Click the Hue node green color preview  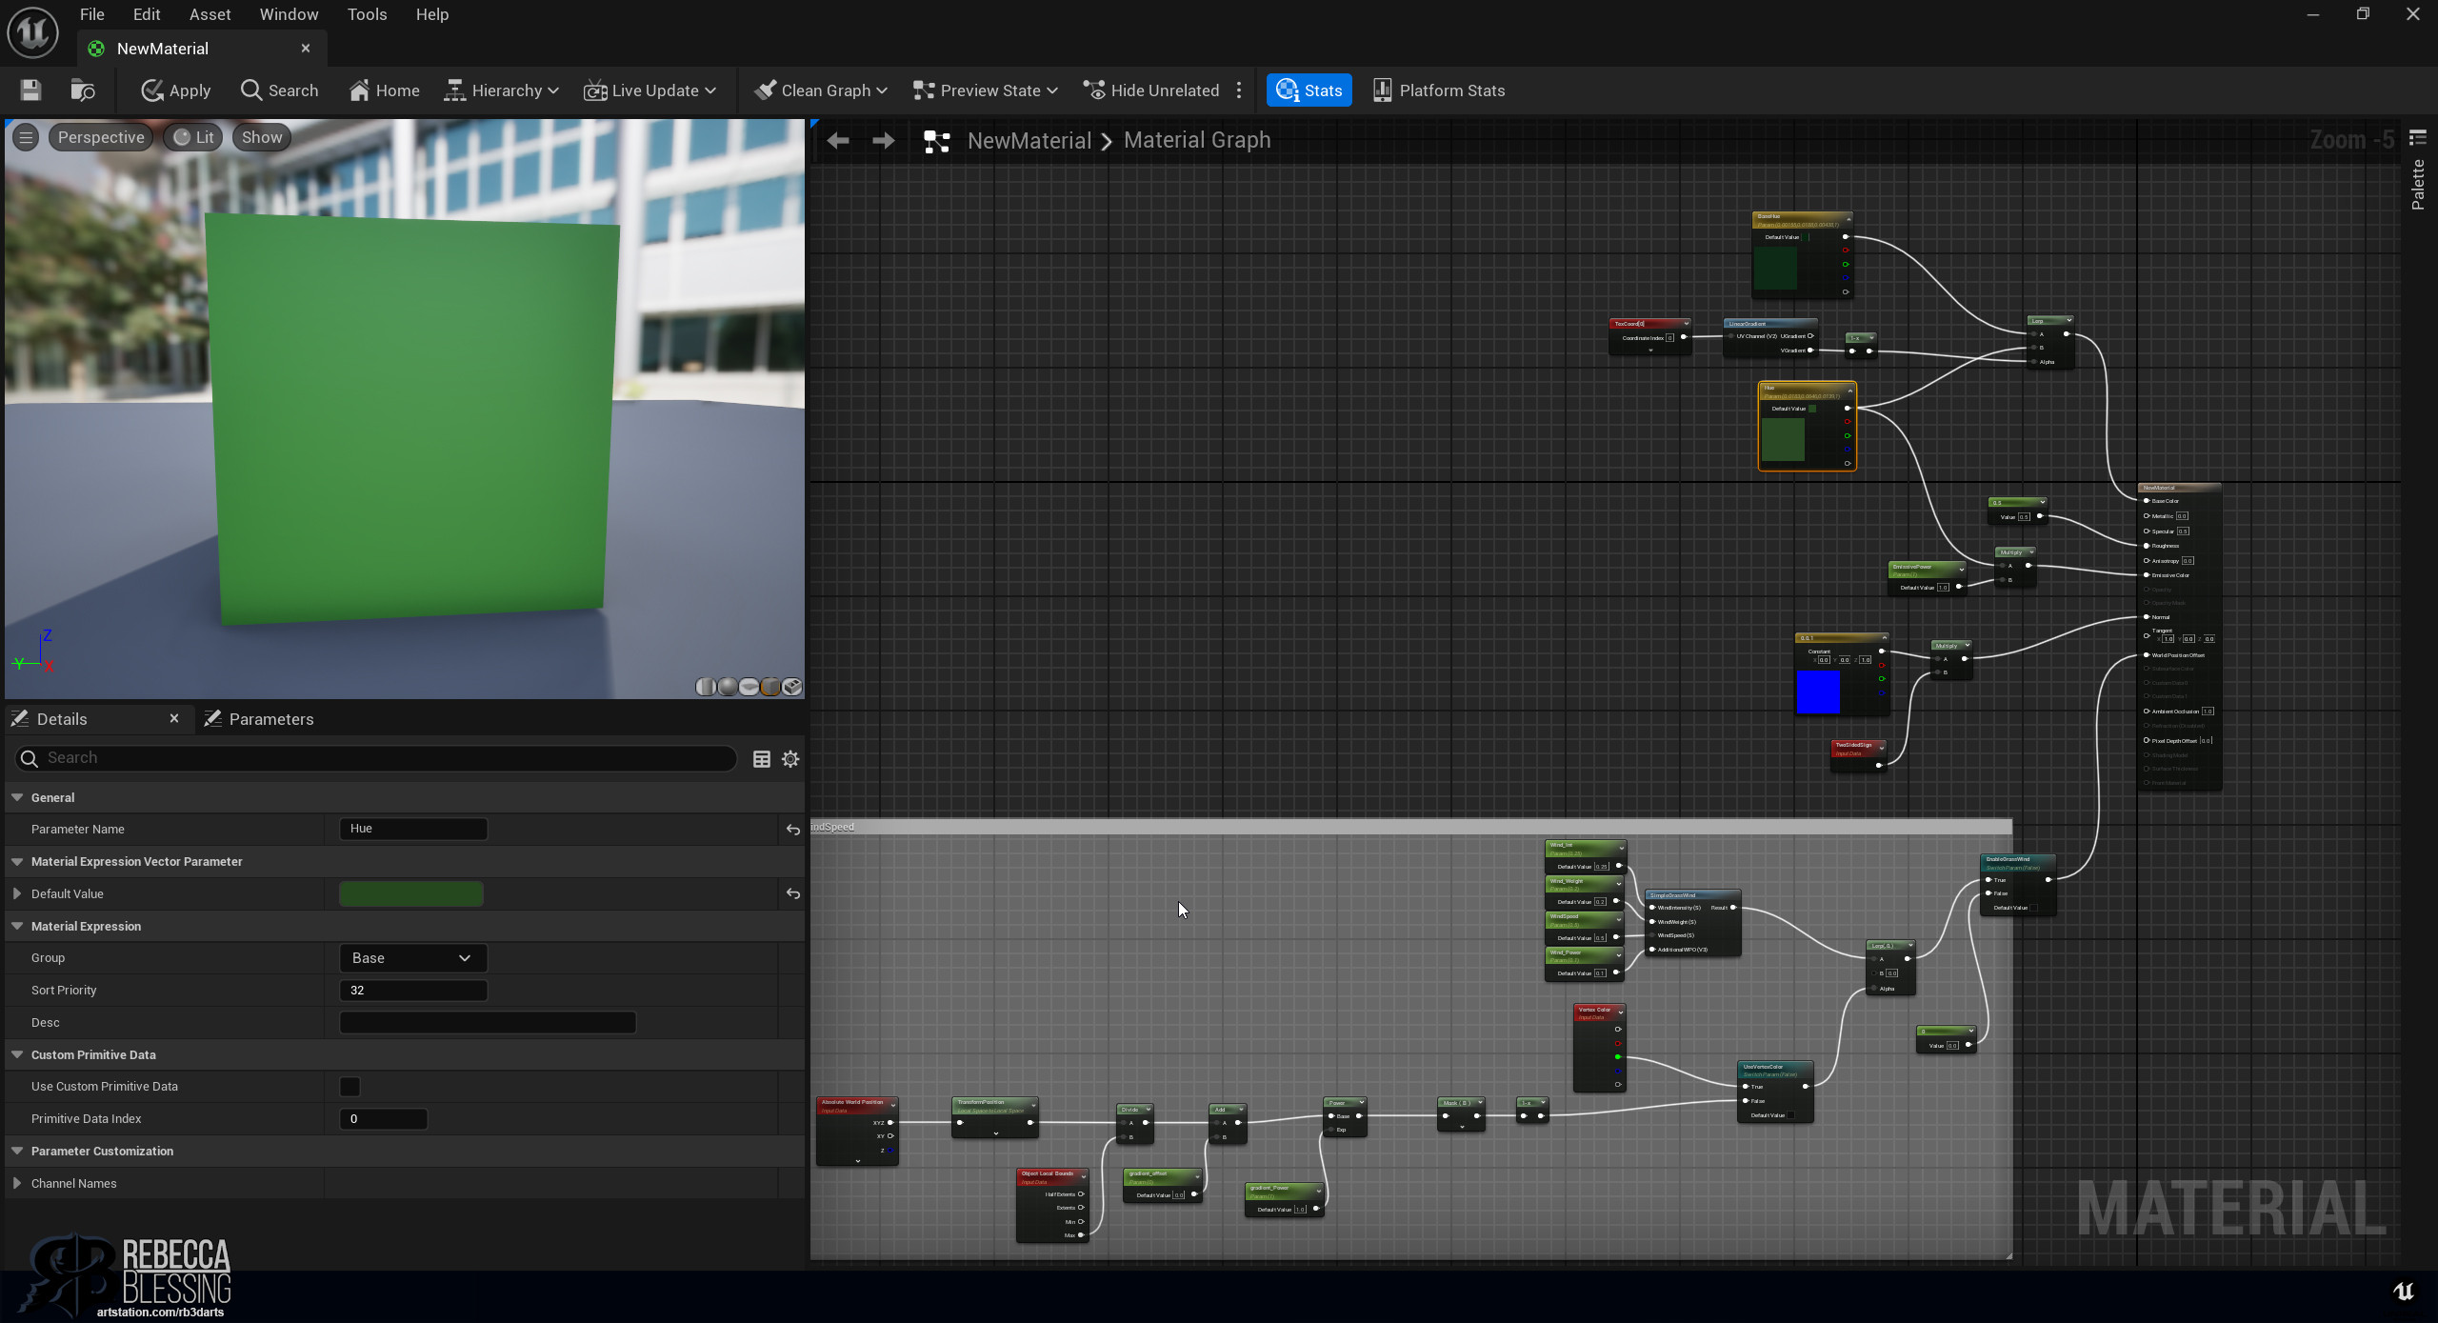pyautogui.click(x=1783, y=440)
